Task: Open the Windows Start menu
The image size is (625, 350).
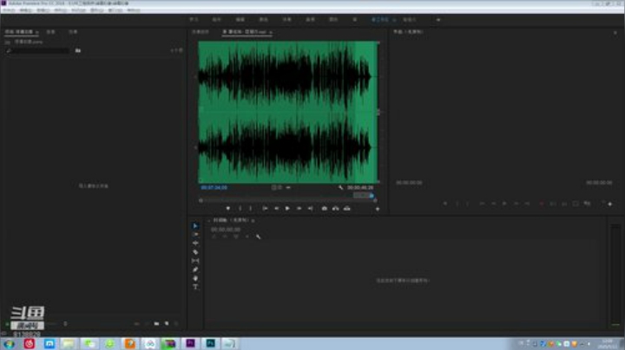Action: 9,344
